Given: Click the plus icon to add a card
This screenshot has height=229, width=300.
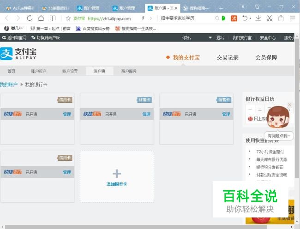Looking at the screenshot, I should coord(117,174).
